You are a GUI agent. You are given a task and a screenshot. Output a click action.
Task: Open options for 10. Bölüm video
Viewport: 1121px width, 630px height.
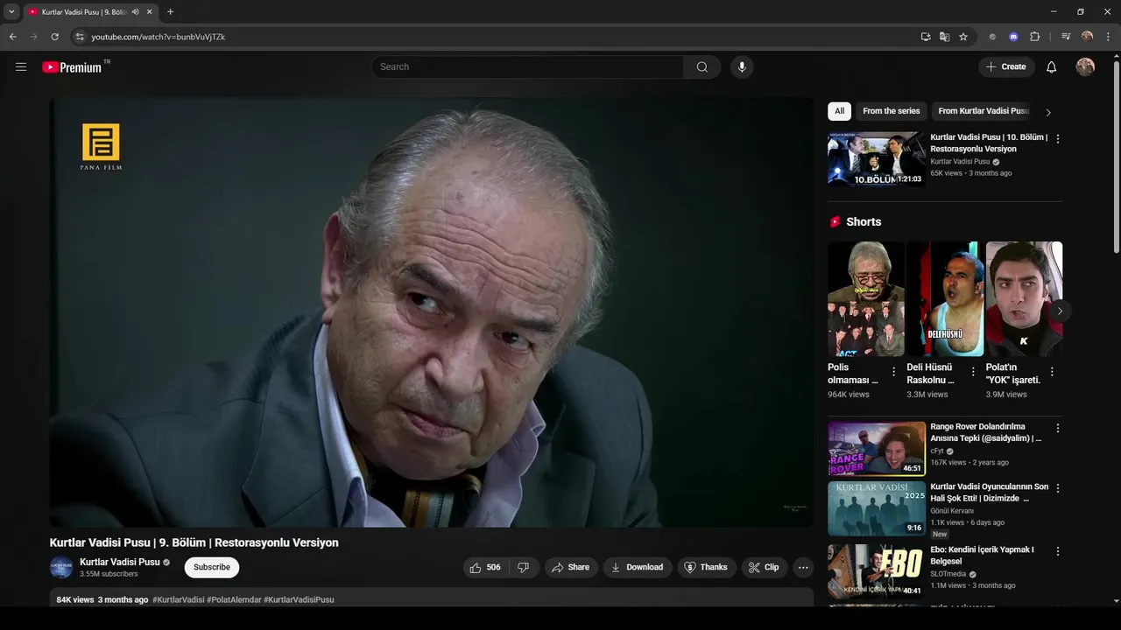[x=1057, y=138]
